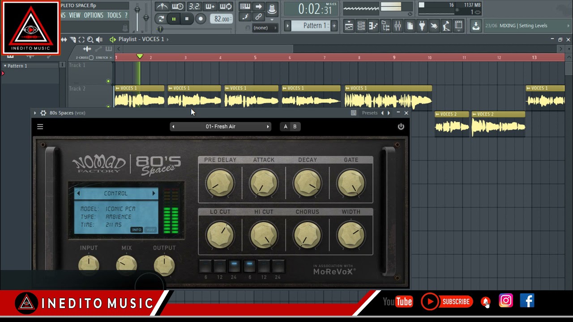
Task: Switch to preset slot A
Action: coord(286,127)
